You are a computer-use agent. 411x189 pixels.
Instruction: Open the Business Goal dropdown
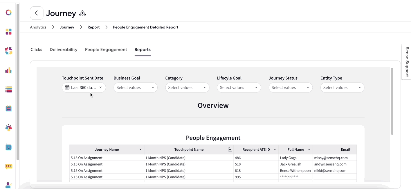point(136,88)
